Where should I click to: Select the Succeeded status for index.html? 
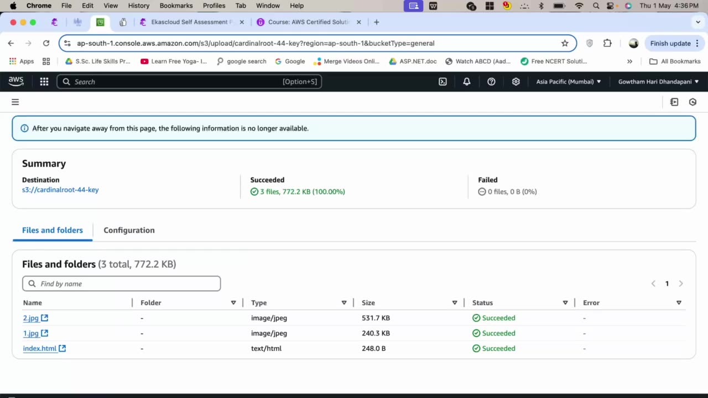(x=494, y=348)
